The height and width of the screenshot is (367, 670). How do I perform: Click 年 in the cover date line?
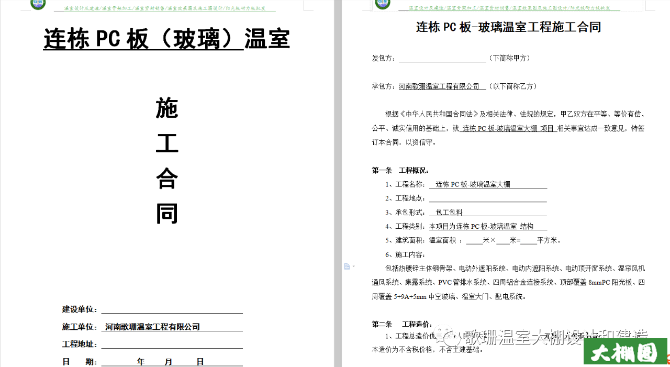point(140,362)
